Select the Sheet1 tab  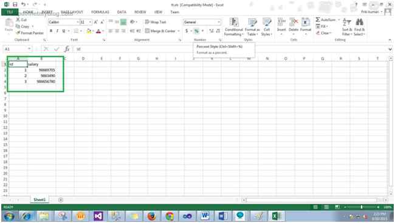(39, 199)
